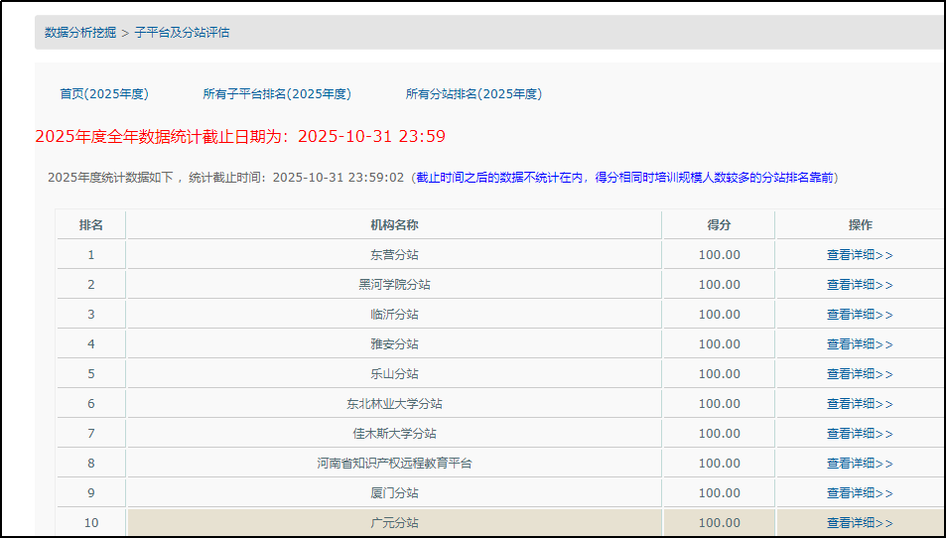Image resolution: width=946 pixels, height=538 pixels.
Task: Switch to 所有子平台排名(2025年度) tab
Action: point(277,94)
